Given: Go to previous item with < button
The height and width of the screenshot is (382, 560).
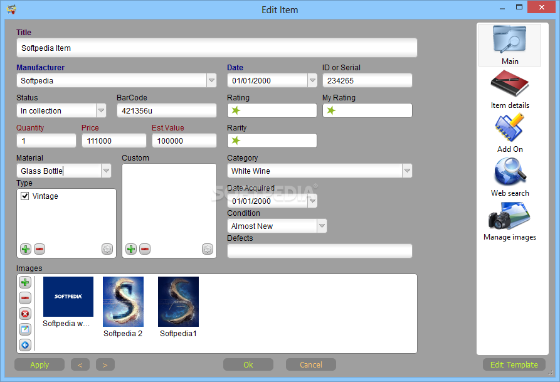Looking at the screenshot, I should coord(80,364).
